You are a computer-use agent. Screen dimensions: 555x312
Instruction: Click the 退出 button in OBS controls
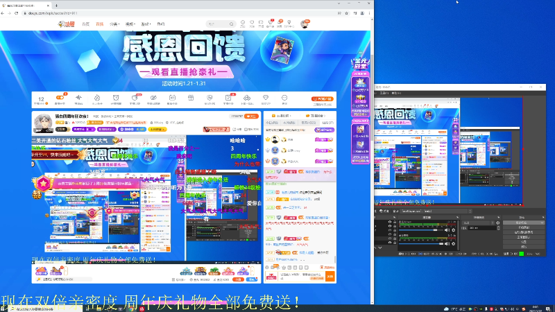(524, 247)
